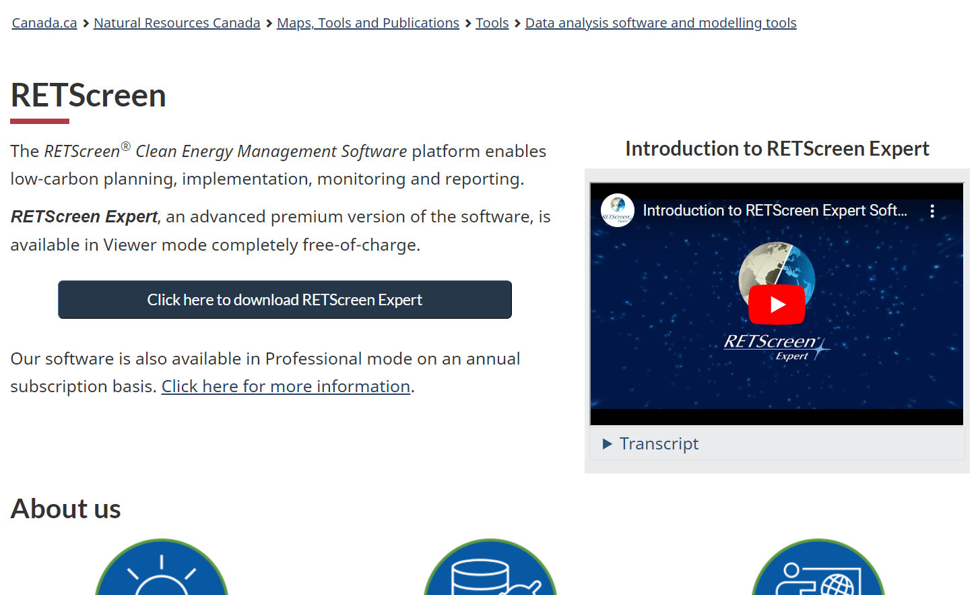The width and height of the screenshot is (978, 595).
Task: Click the chevron before Data analysis breadcrumb
Action: pyautogui.click(x=517, y=24)
